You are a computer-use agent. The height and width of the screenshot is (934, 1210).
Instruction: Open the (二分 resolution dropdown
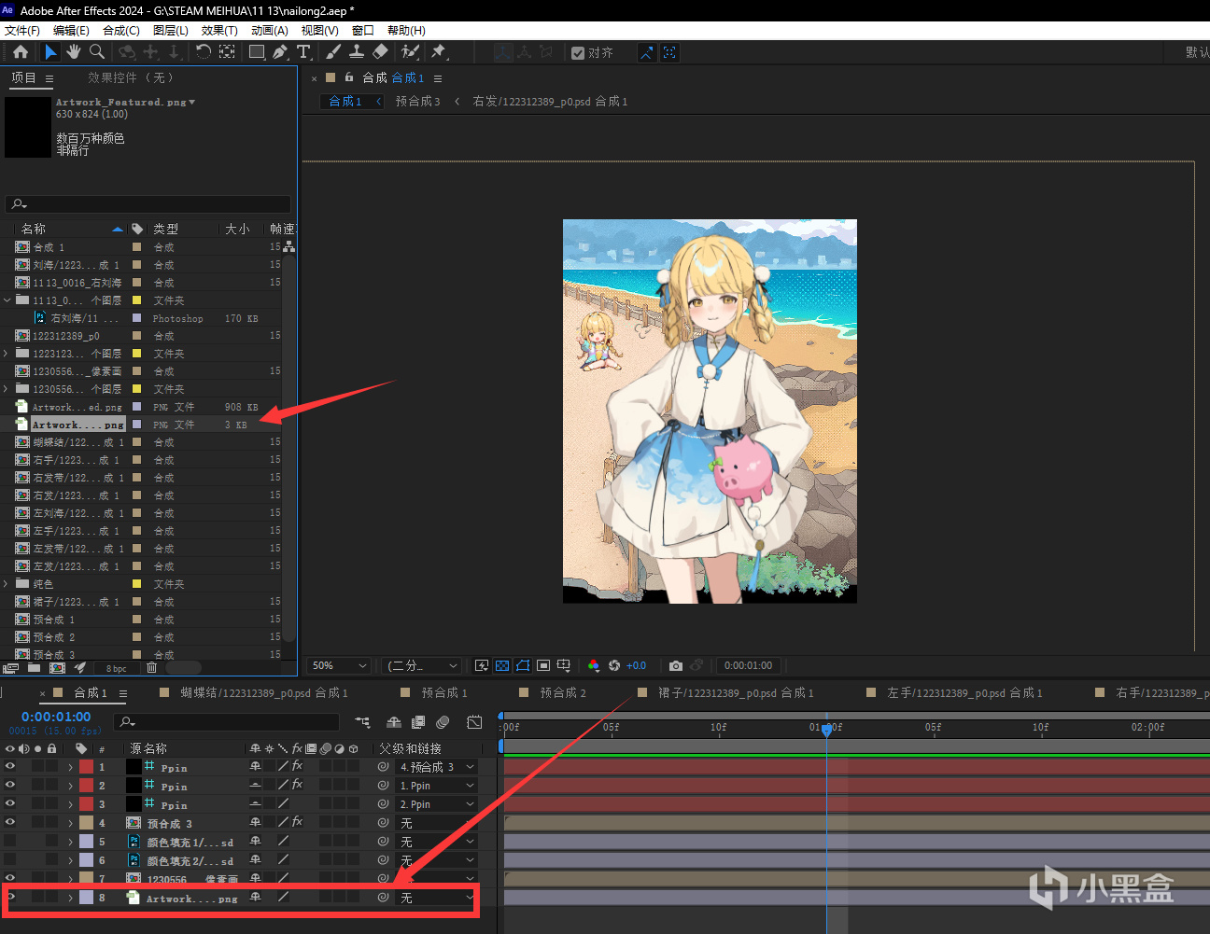423,665
